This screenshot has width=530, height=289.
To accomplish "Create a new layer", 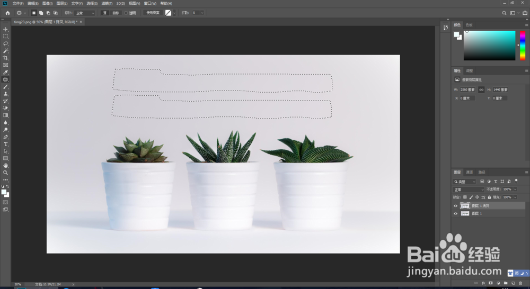I will point(513,283).
